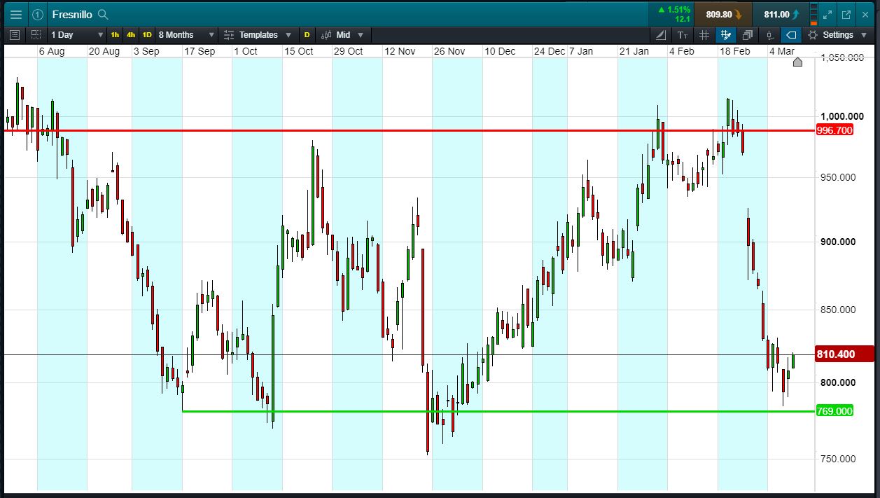The width and height of the screenshot is (880, 498).
Task: Click the 811.00 buy price button
Action: (x=781, y=14)
